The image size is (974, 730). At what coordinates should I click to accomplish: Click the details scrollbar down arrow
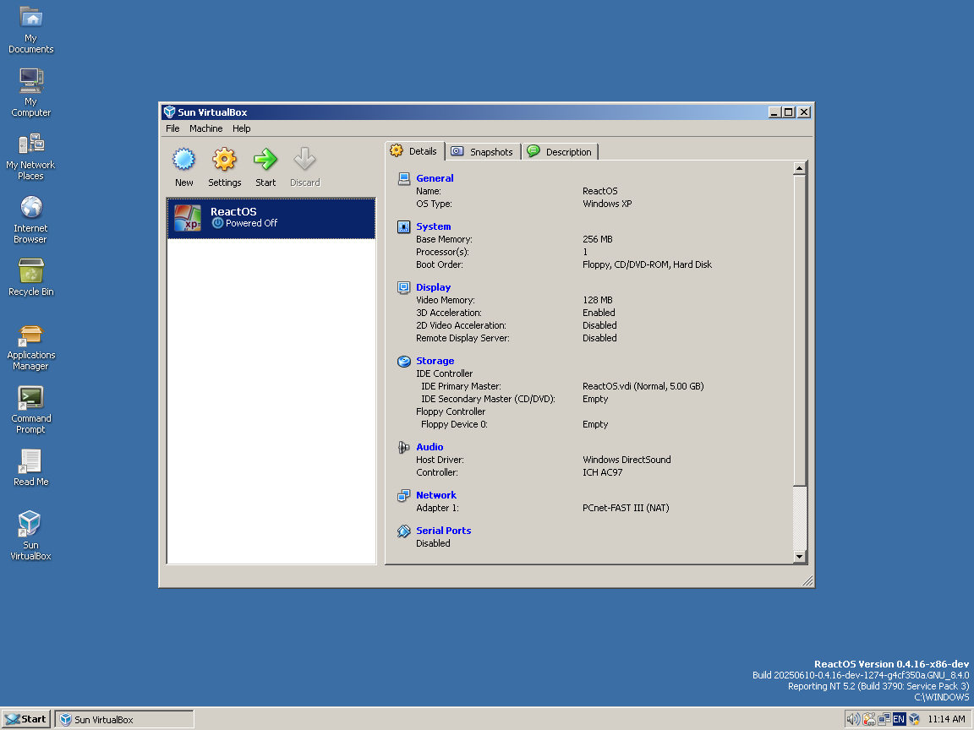click(800, 557)
